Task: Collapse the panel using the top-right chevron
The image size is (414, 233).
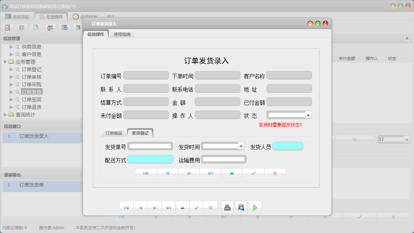Action: (x=407, y=38)
